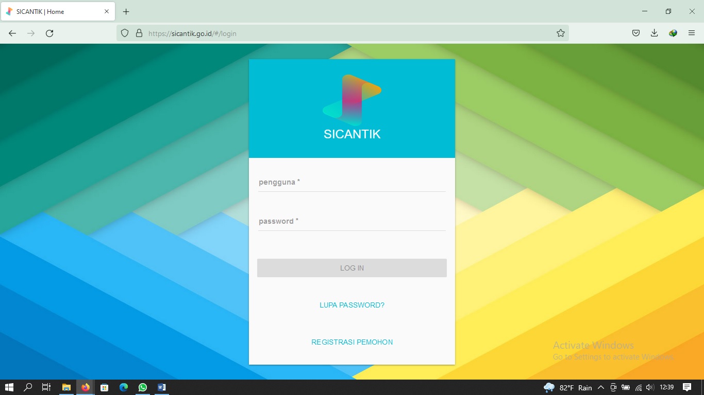Click the padlock site info icon

pos(139,33)
